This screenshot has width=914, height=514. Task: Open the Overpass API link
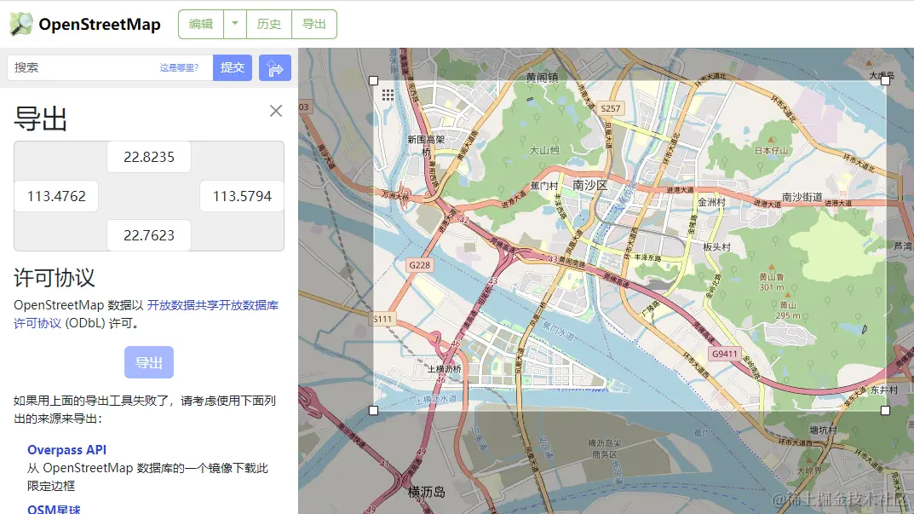(67, 450)
